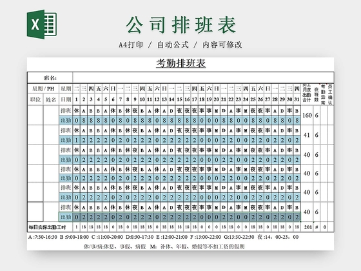Viewport: 361px width, 271px height.
Task: Click the monthly total cell showing 41
Action: [x=307, y=135]
